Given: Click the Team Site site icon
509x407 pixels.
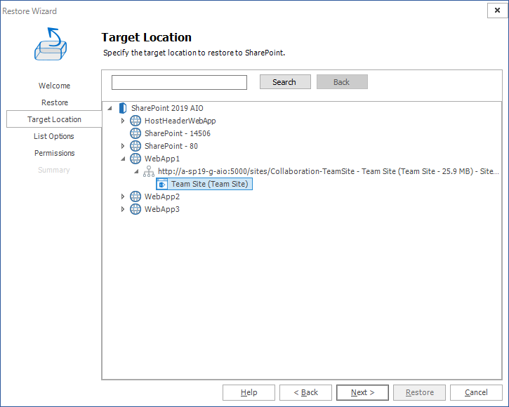Looking at the screenshot, I should tap(162, 184).
